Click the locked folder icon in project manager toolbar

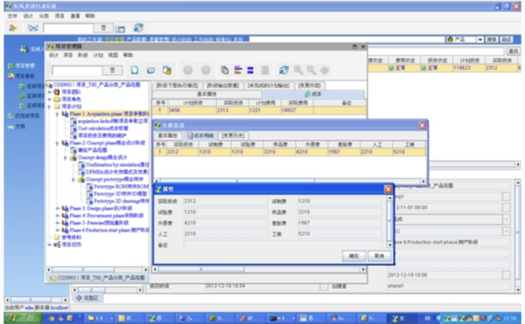pyautogui.click(x=167, y=70)
